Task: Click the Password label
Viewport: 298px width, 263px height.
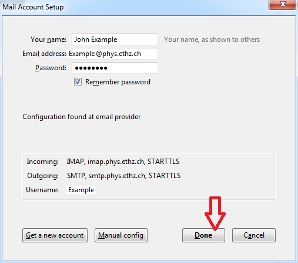Action: pyautogui.click(x=51, y=68)
